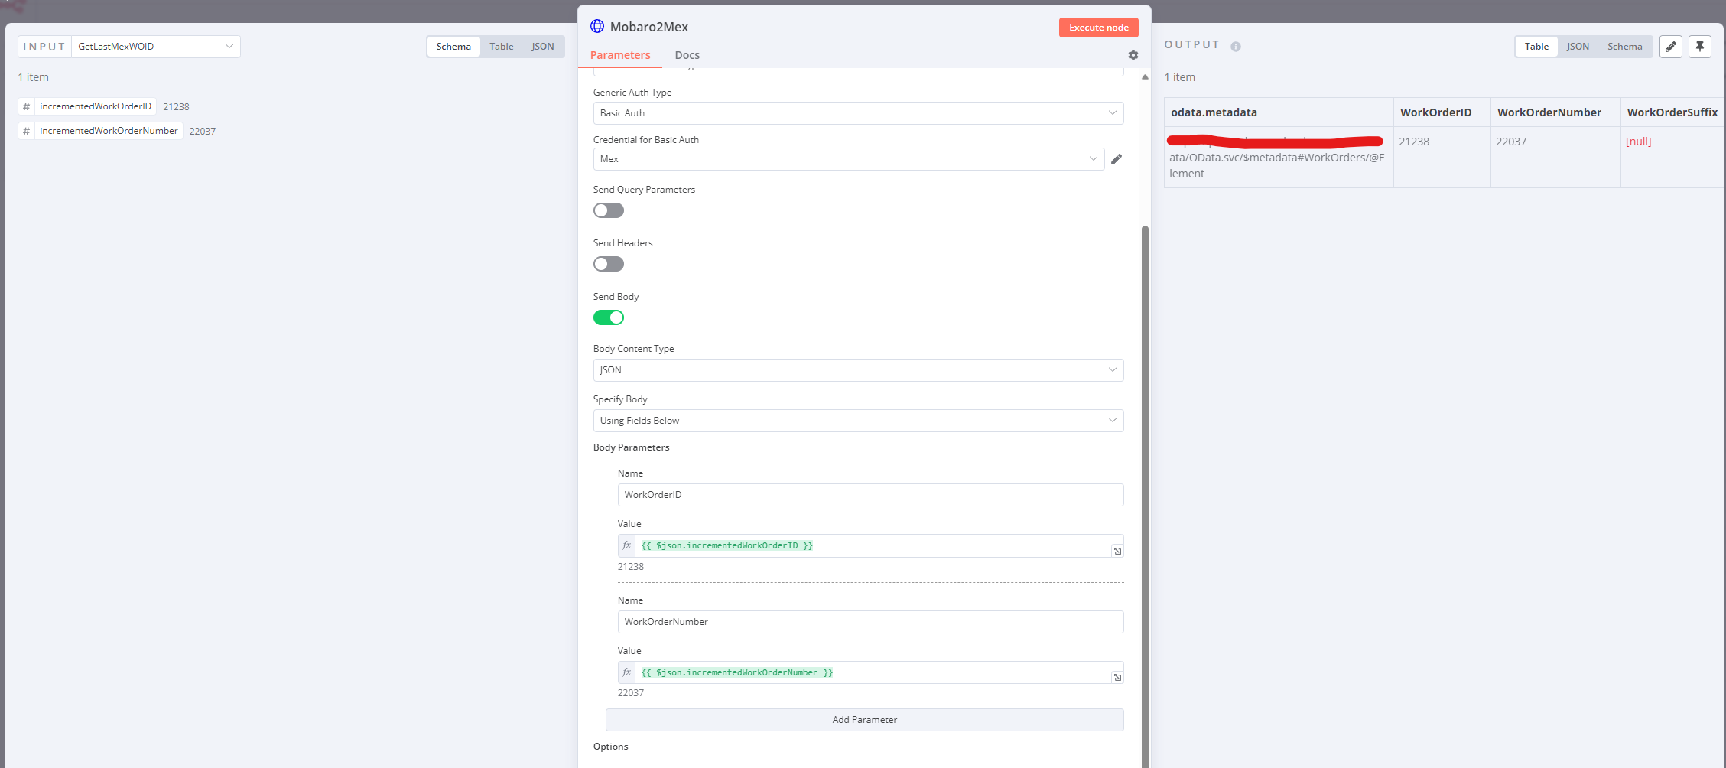The width and height of the screenshot is (1726, 768).
Task: Click the WorkOrderNumber name input field
Action: pyautogui.click(x=870, y=622)
